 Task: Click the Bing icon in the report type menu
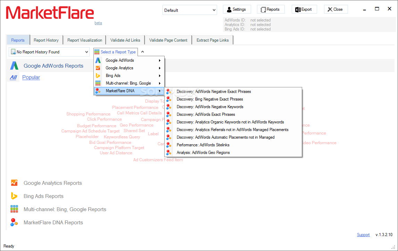(x=98, y=76)
